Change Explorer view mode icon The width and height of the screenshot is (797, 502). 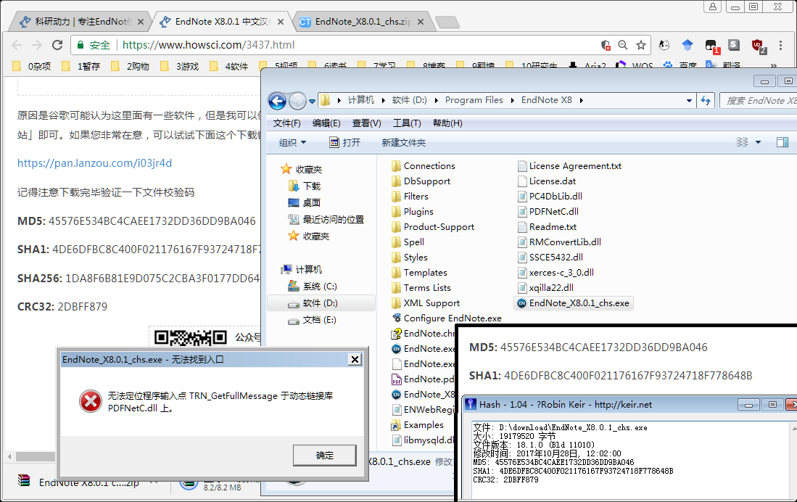742,142
